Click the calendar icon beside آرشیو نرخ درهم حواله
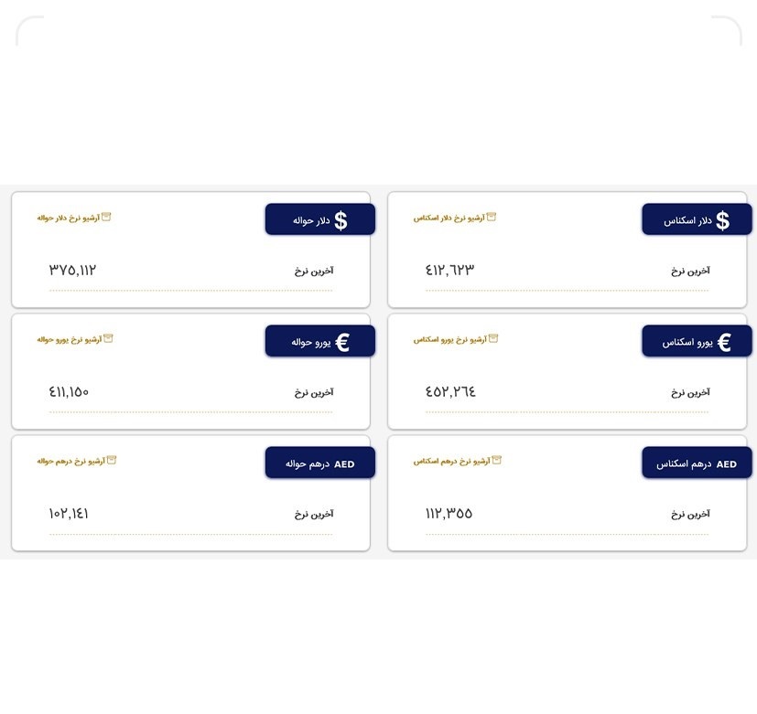 112,459
